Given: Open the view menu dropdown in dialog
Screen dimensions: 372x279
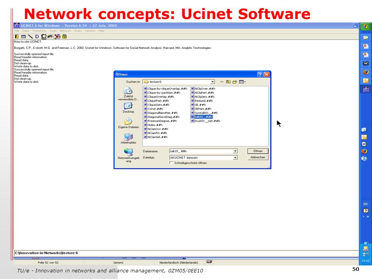Looking at the screenshot, I should 242,82.
